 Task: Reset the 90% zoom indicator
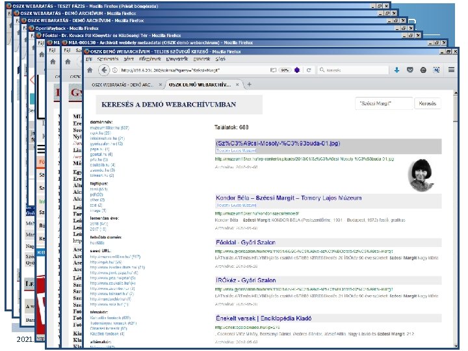tap(285, 70)
